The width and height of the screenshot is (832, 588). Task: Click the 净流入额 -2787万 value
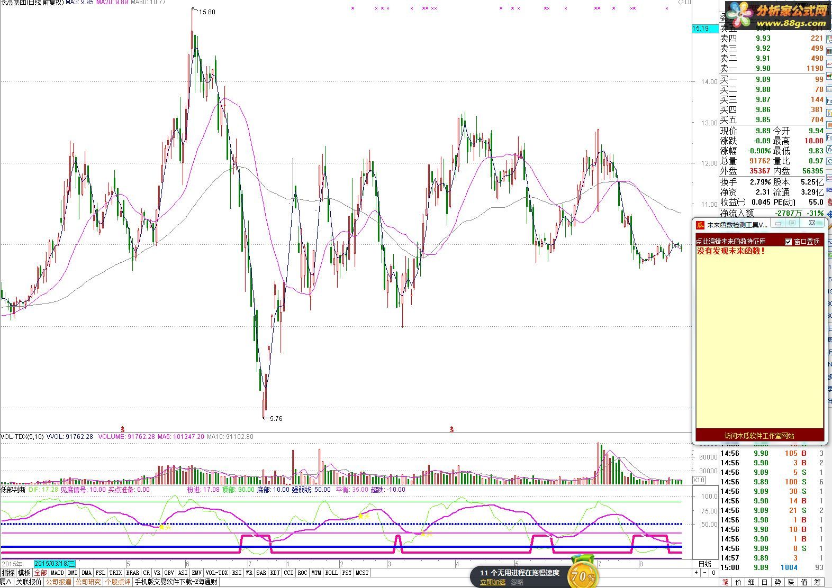point(788,213)
